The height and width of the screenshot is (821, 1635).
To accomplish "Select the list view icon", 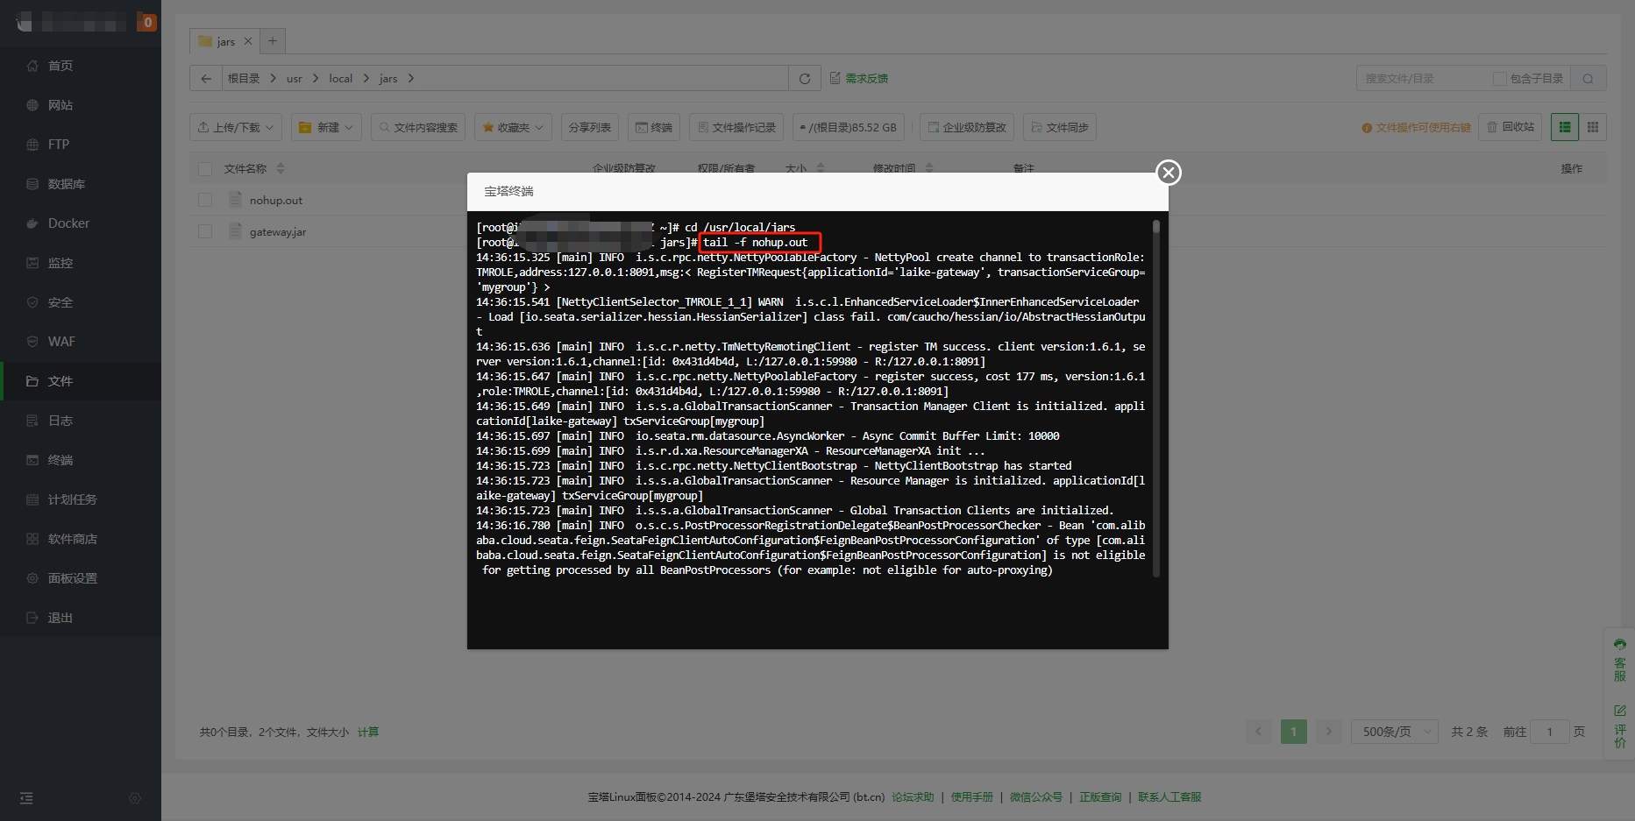I will point(1564,127).
